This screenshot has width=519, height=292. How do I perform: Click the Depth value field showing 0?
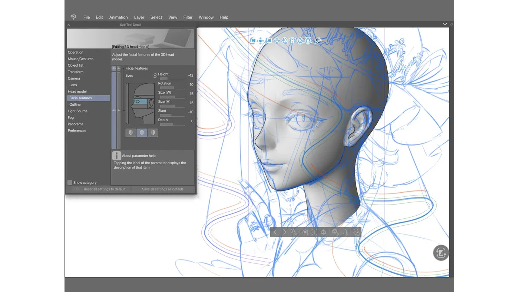point(192,121)
